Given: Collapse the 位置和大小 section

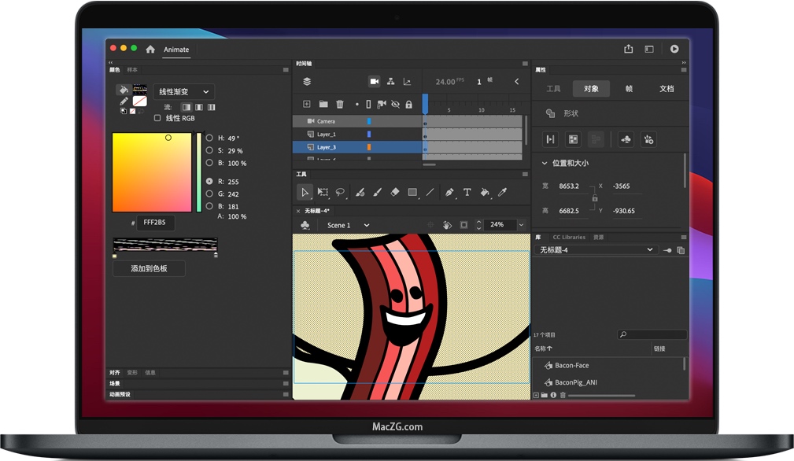Looking at the screenshot, I should [545, 163].
